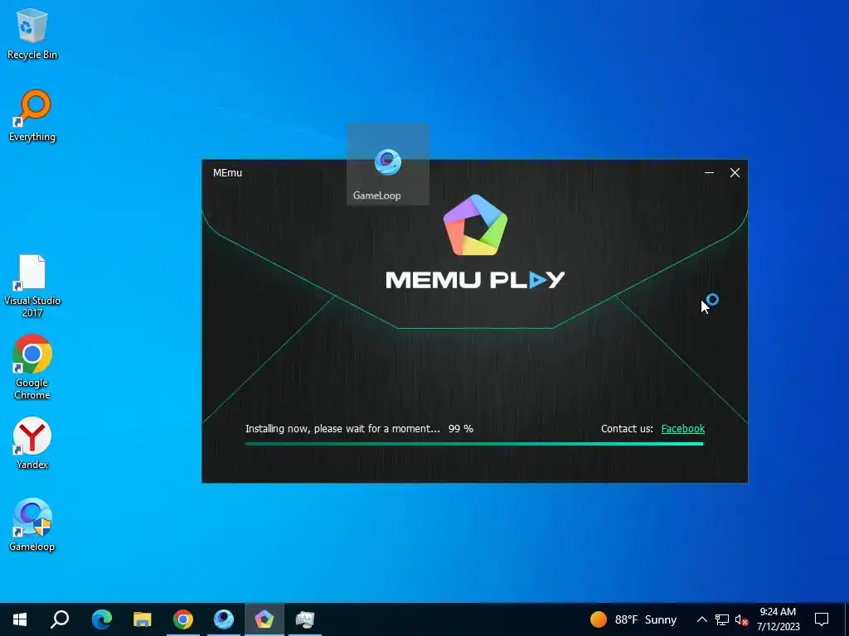Open File Explorer from the taskbar
The height and width of the screenshot is (636, 849).
tap(143, 619)
